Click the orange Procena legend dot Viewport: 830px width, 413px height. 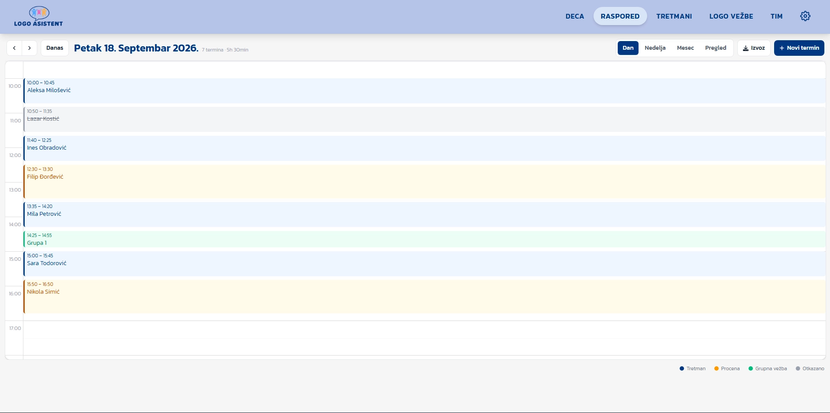pos(717,368)
